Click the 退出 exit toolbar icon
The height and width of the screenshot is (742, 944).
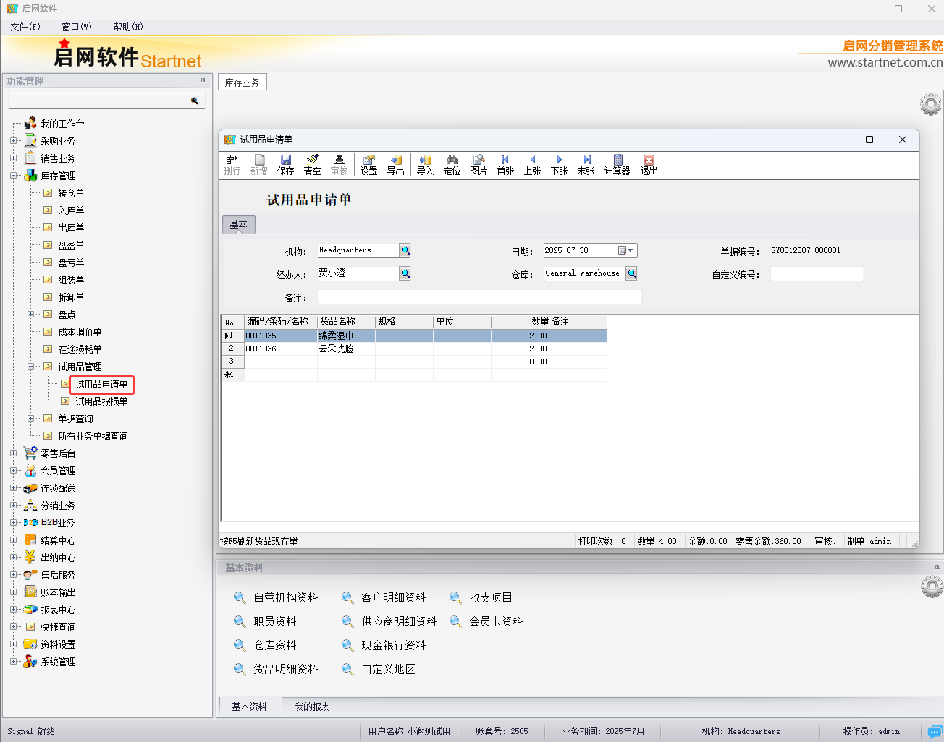[649, 165]
